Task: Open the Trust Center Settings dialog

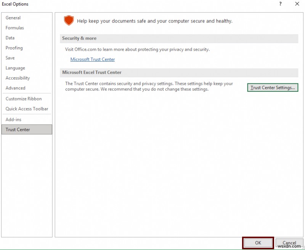Action: coord(273,88)
